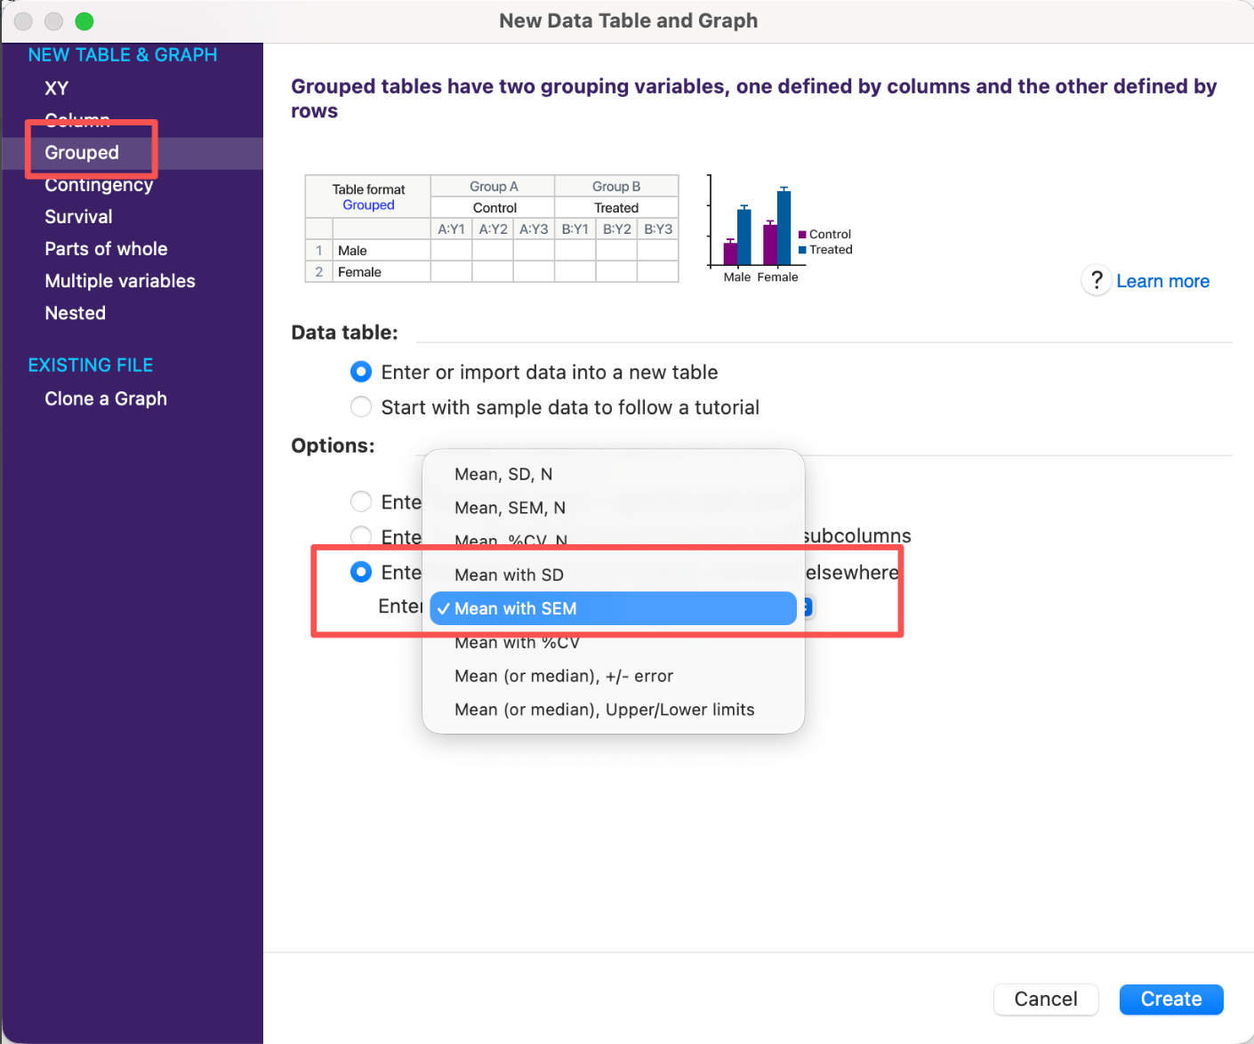Viewport: 1254px width, 1044px height.
Task: Open the XY table type
Action: click(x=57, y=88)
